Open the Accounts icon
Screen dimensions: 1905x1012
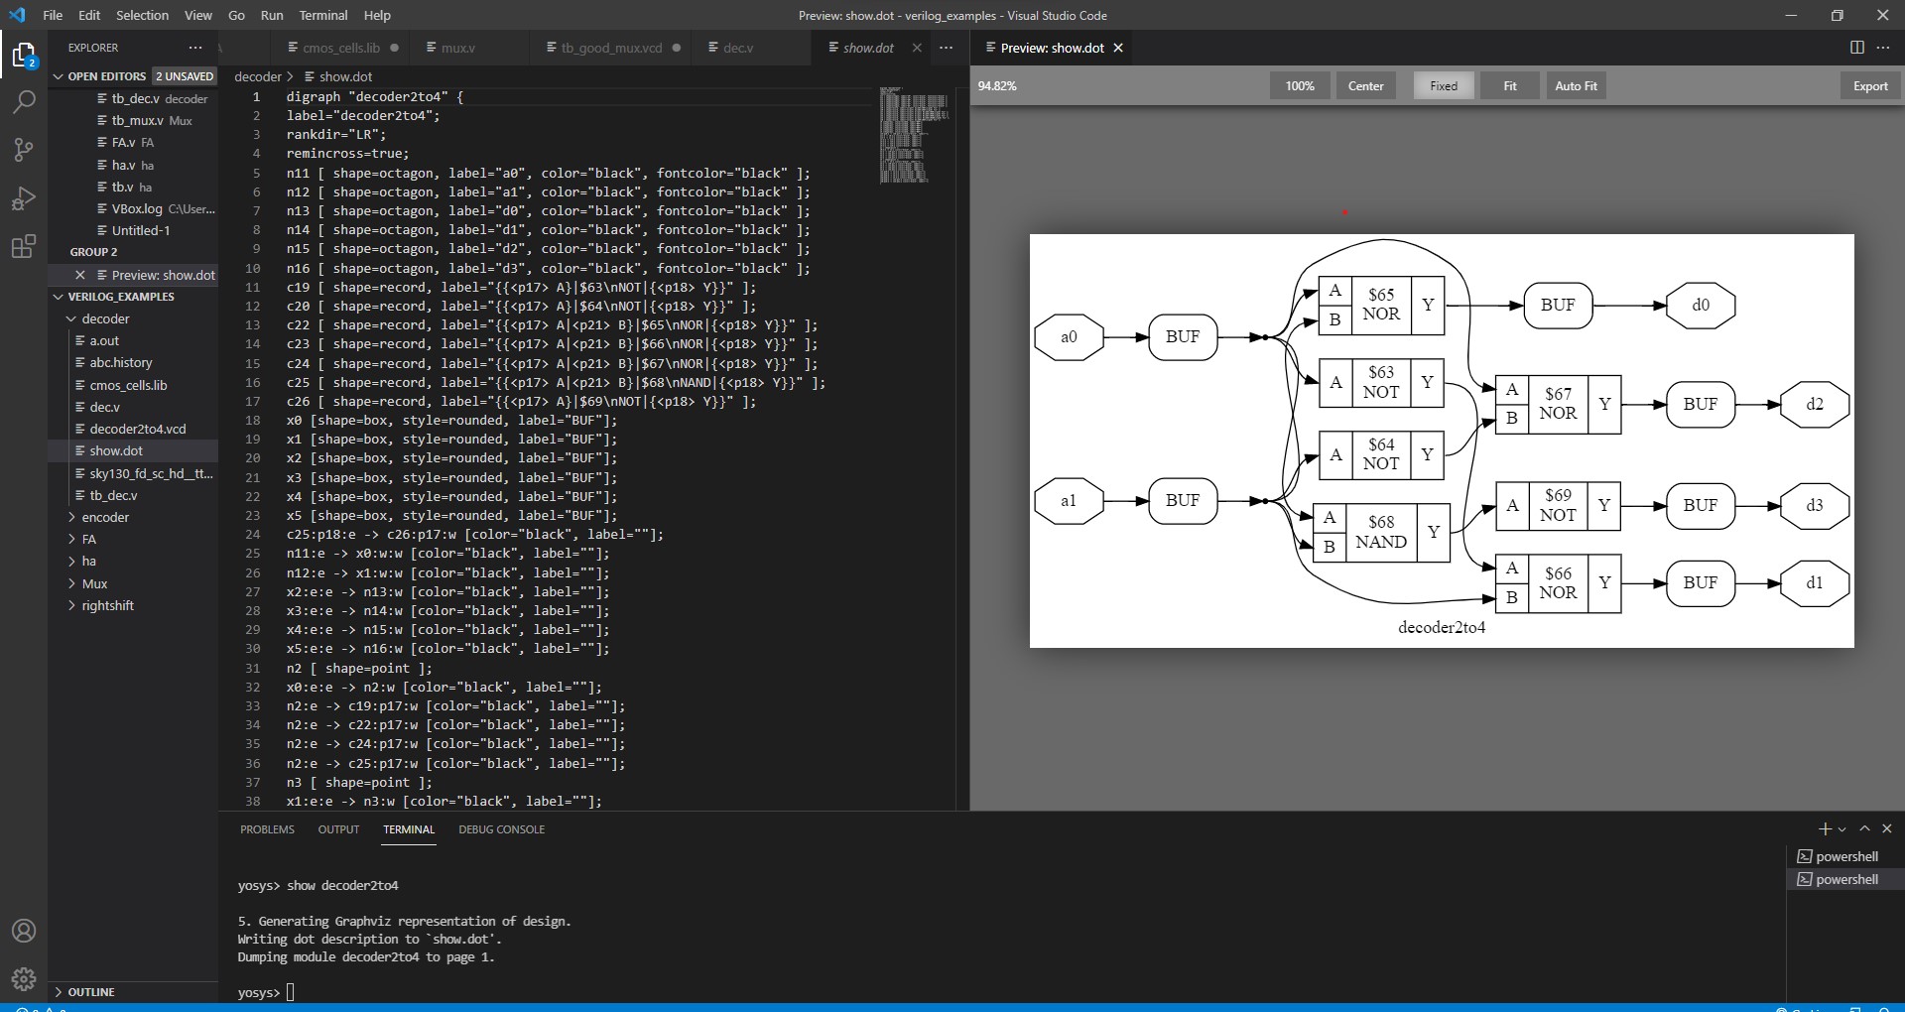24,931
